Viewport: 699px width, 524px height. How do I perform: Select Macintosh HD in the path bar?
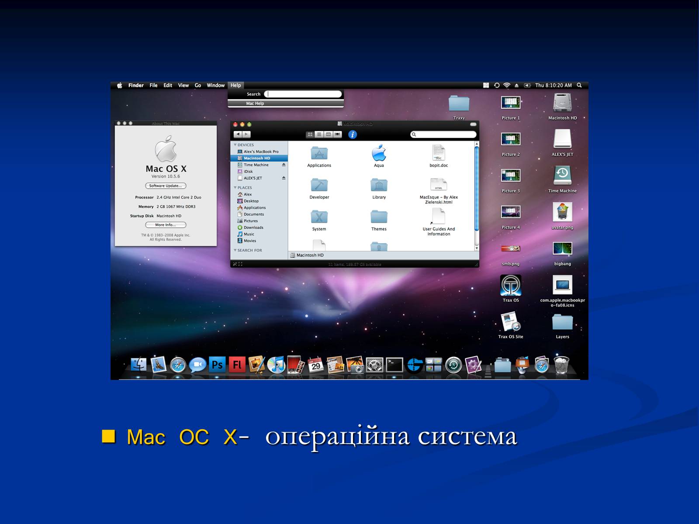pos(307,255)
